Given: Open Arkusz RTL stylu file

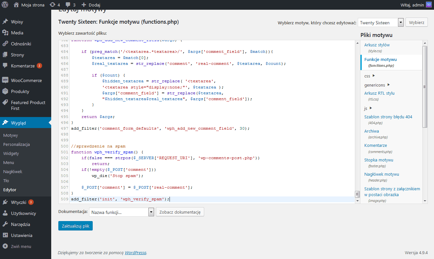Looking at the screenshot, I should (380, 93).
